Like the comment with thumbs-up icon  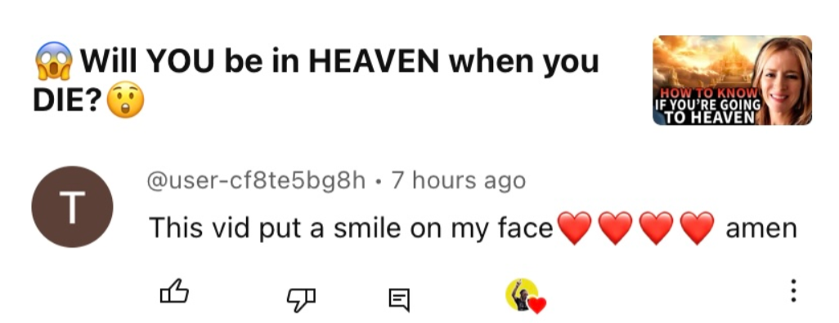tap(174, 292)
